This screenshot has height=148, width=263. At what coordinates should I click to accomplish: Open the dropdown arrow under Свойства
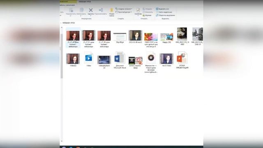138,16
